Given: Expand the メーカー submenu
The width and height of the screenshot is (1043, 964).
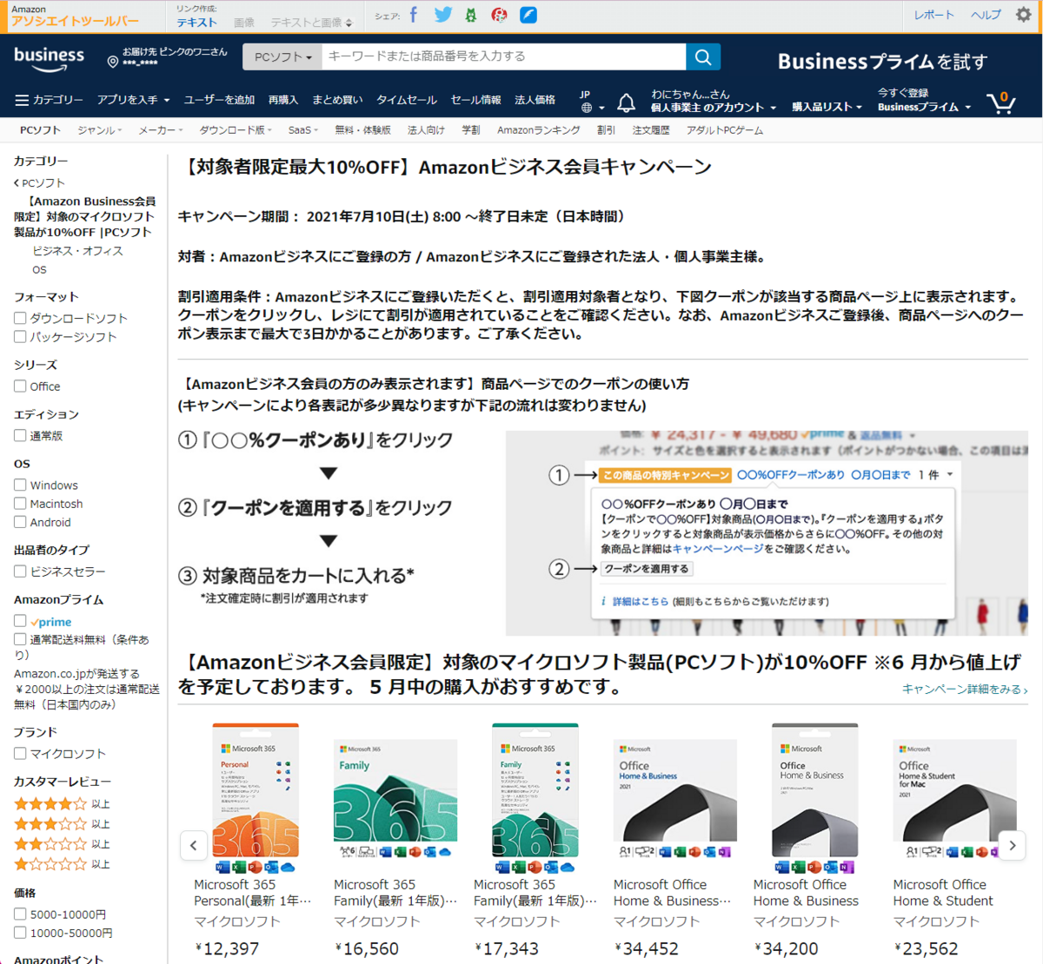Looking at the screenshot, I should coord(161,130).
